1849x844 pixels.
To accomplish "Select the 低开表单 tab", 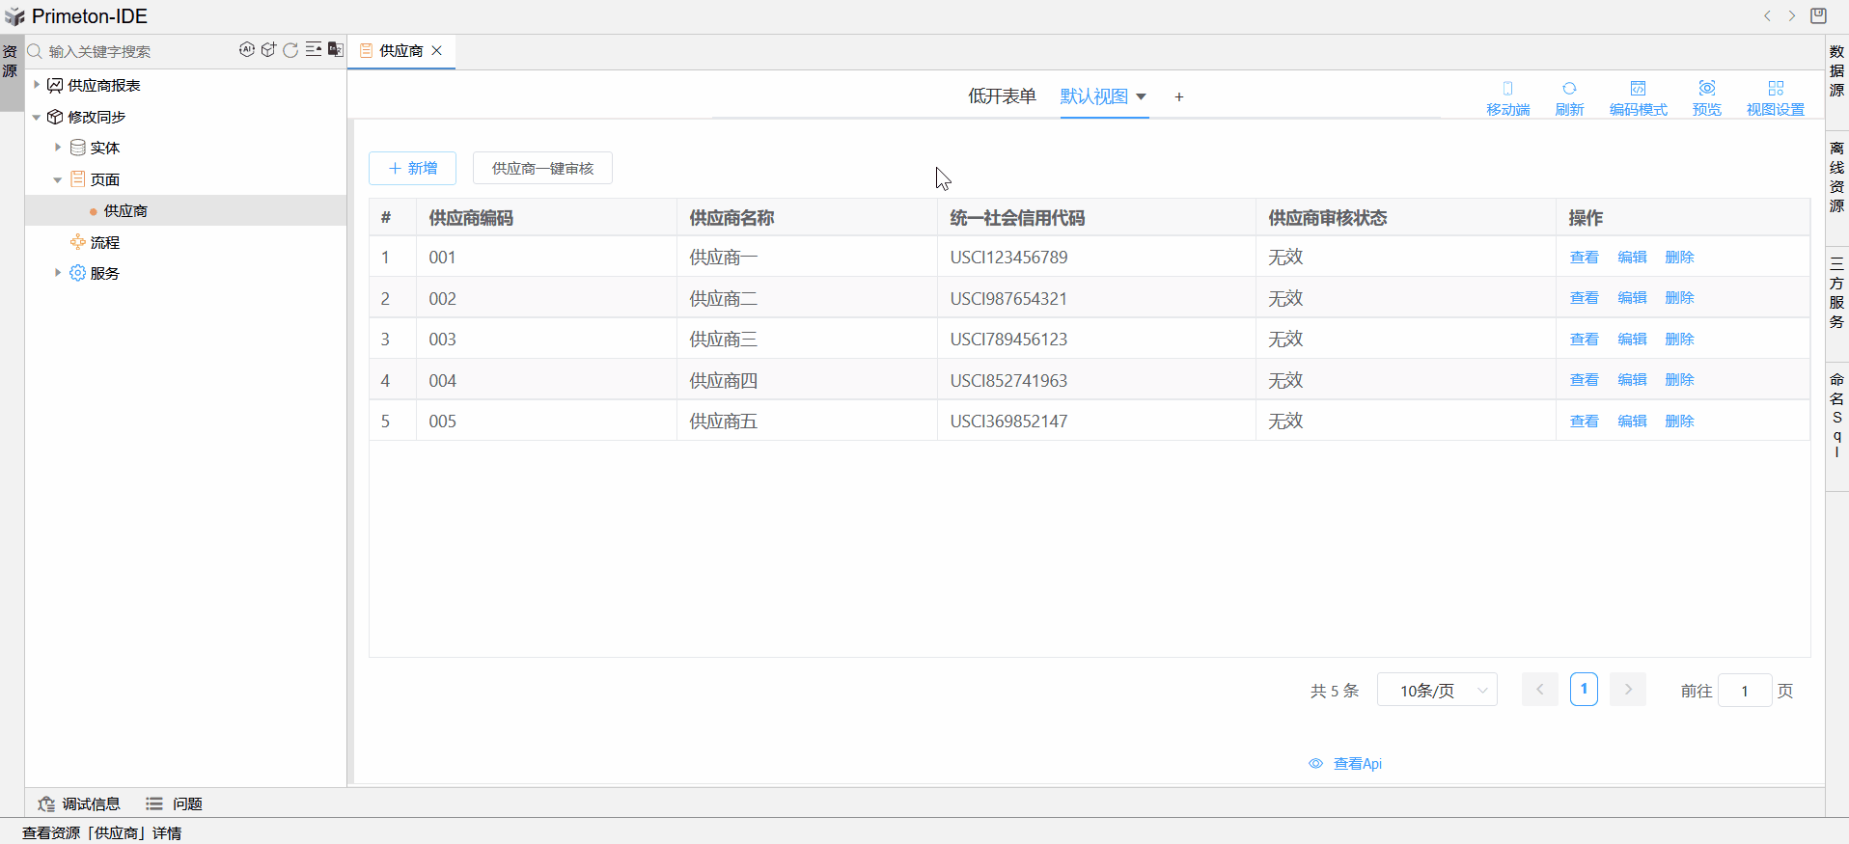I will tap(1002, 96).
